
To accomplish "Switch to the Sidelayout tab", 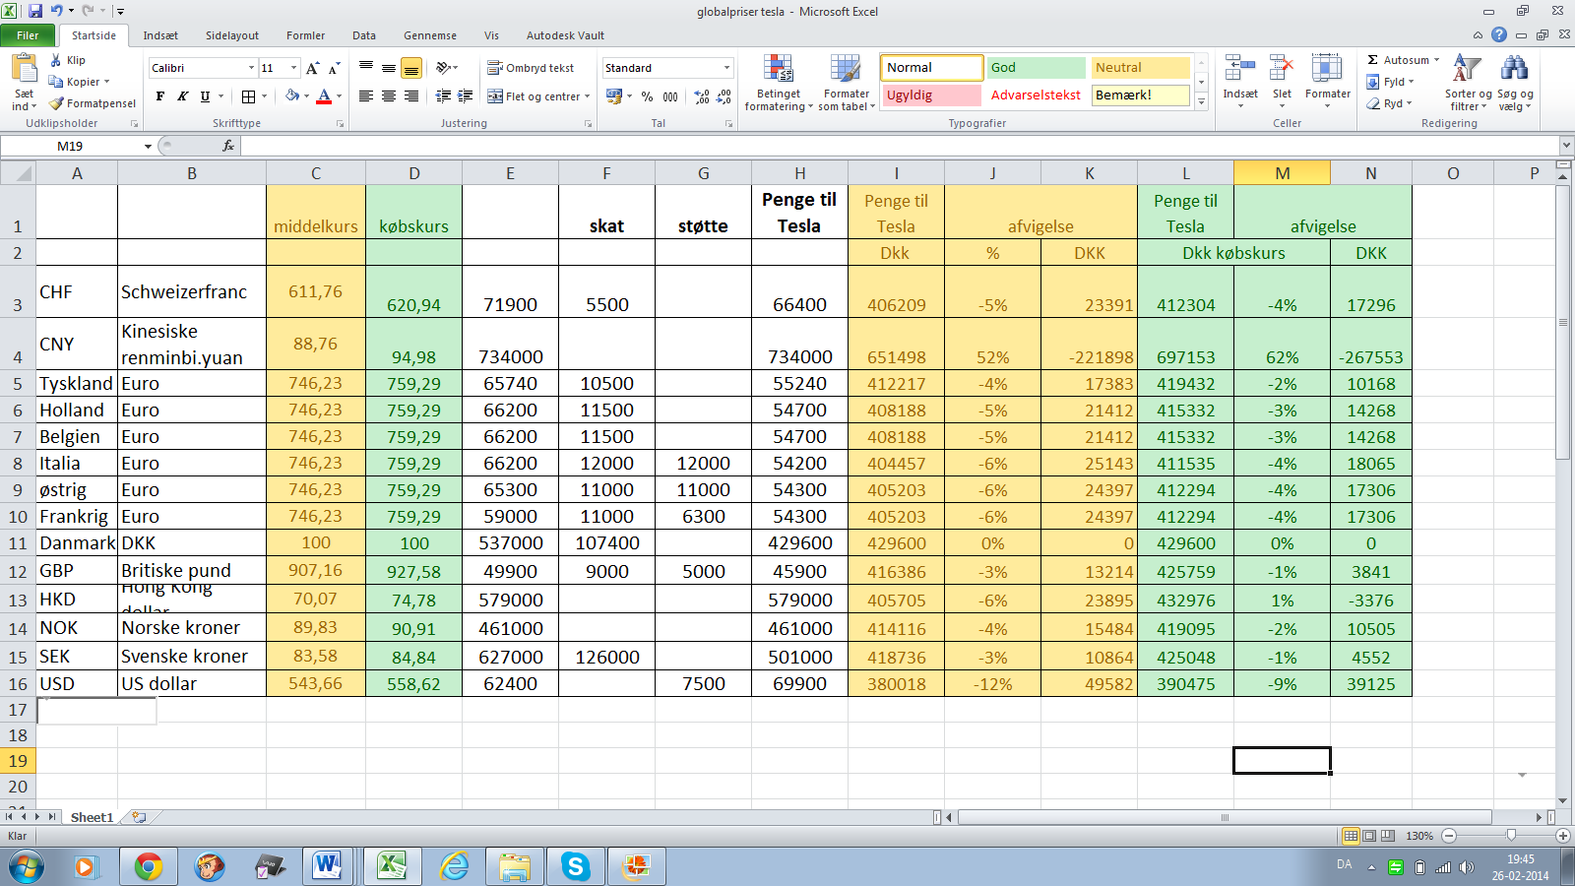I will click(232, 35).
